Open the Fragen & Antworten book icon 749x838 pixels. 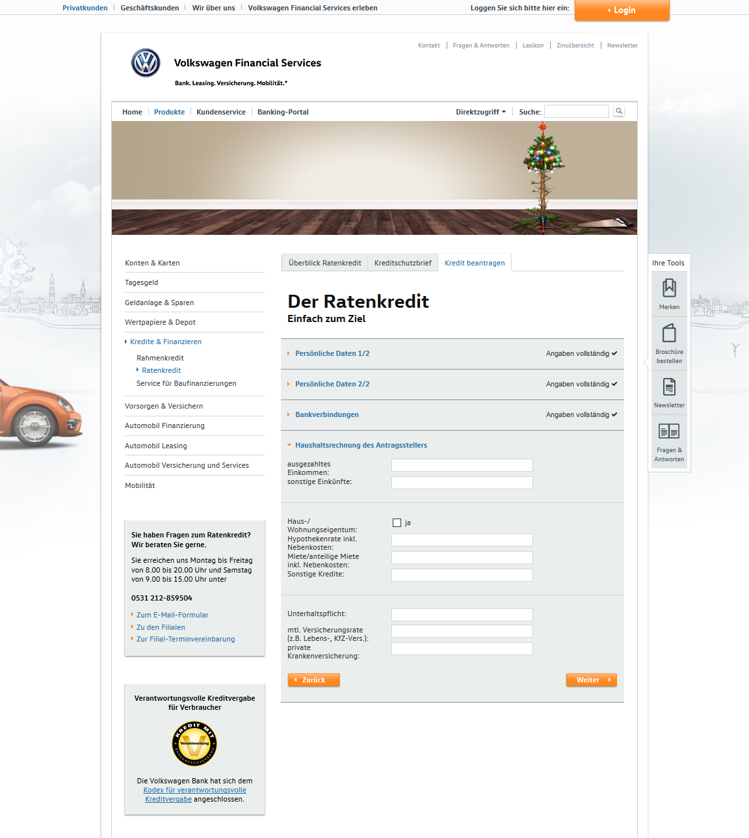669,431
